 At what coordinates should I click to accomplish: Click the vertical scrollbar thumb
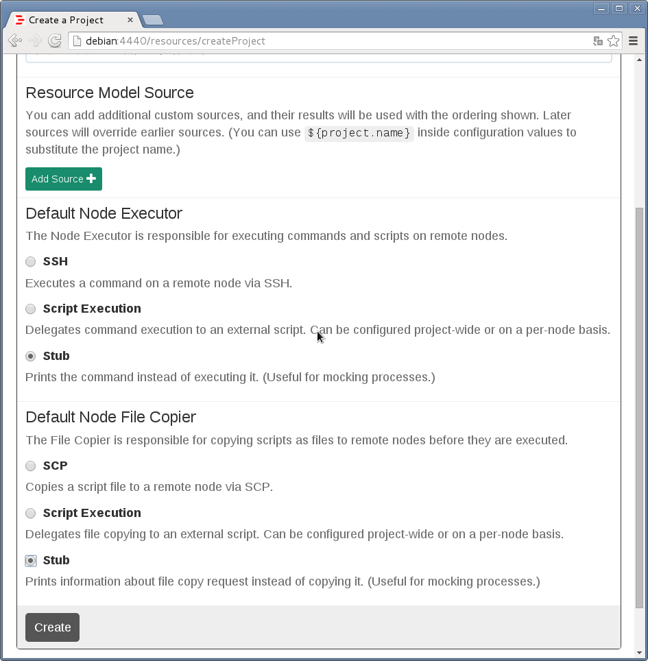[639, 408]
